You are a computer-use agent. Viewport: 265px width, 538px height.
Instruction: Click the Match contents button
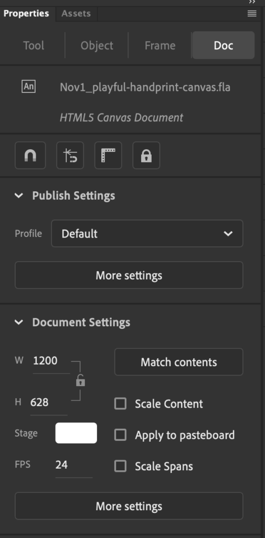pos(178,362)
